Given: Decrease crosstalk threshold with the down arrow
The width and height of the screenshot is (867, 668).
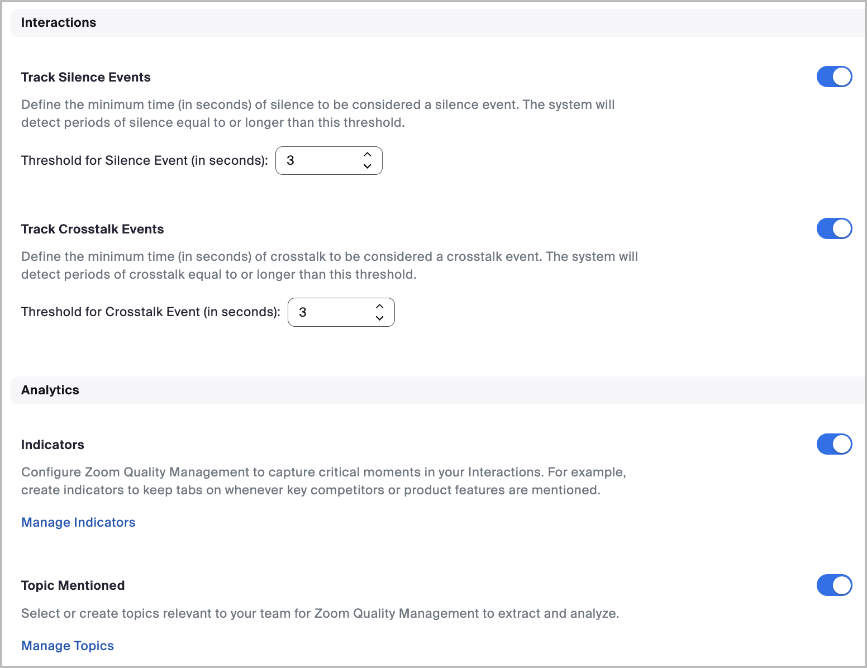Looking at the screenshot, I should [x=379, y=318].
